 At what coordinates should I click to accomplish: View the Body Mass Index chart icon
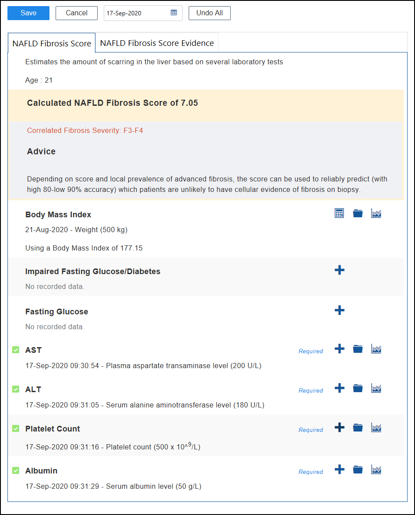coord(376,213)
